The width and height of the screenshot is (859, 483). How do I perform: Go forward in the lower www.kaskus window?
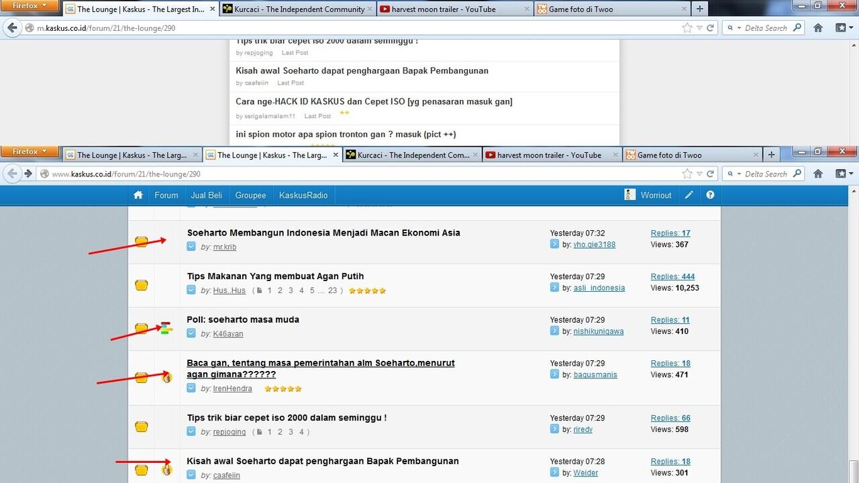28,174
